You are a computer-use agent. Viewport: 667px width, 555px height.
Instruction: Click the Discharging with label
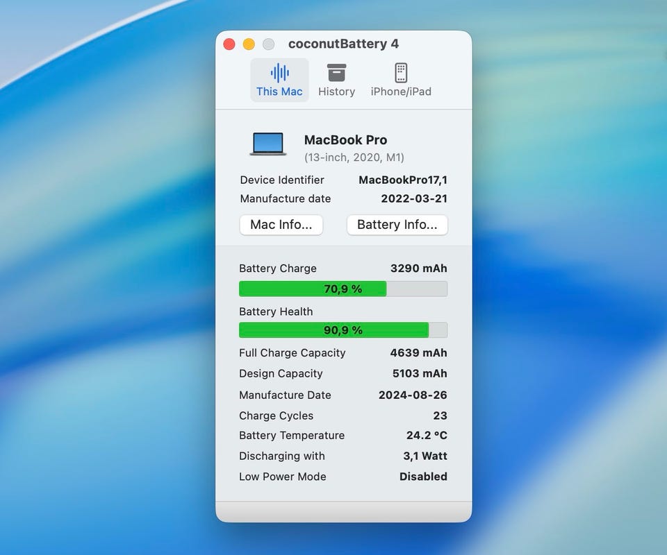(281, 456)
